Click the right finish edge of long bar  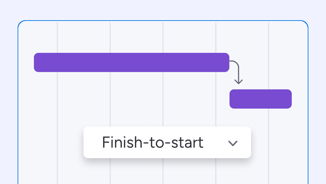coord(228,62)
